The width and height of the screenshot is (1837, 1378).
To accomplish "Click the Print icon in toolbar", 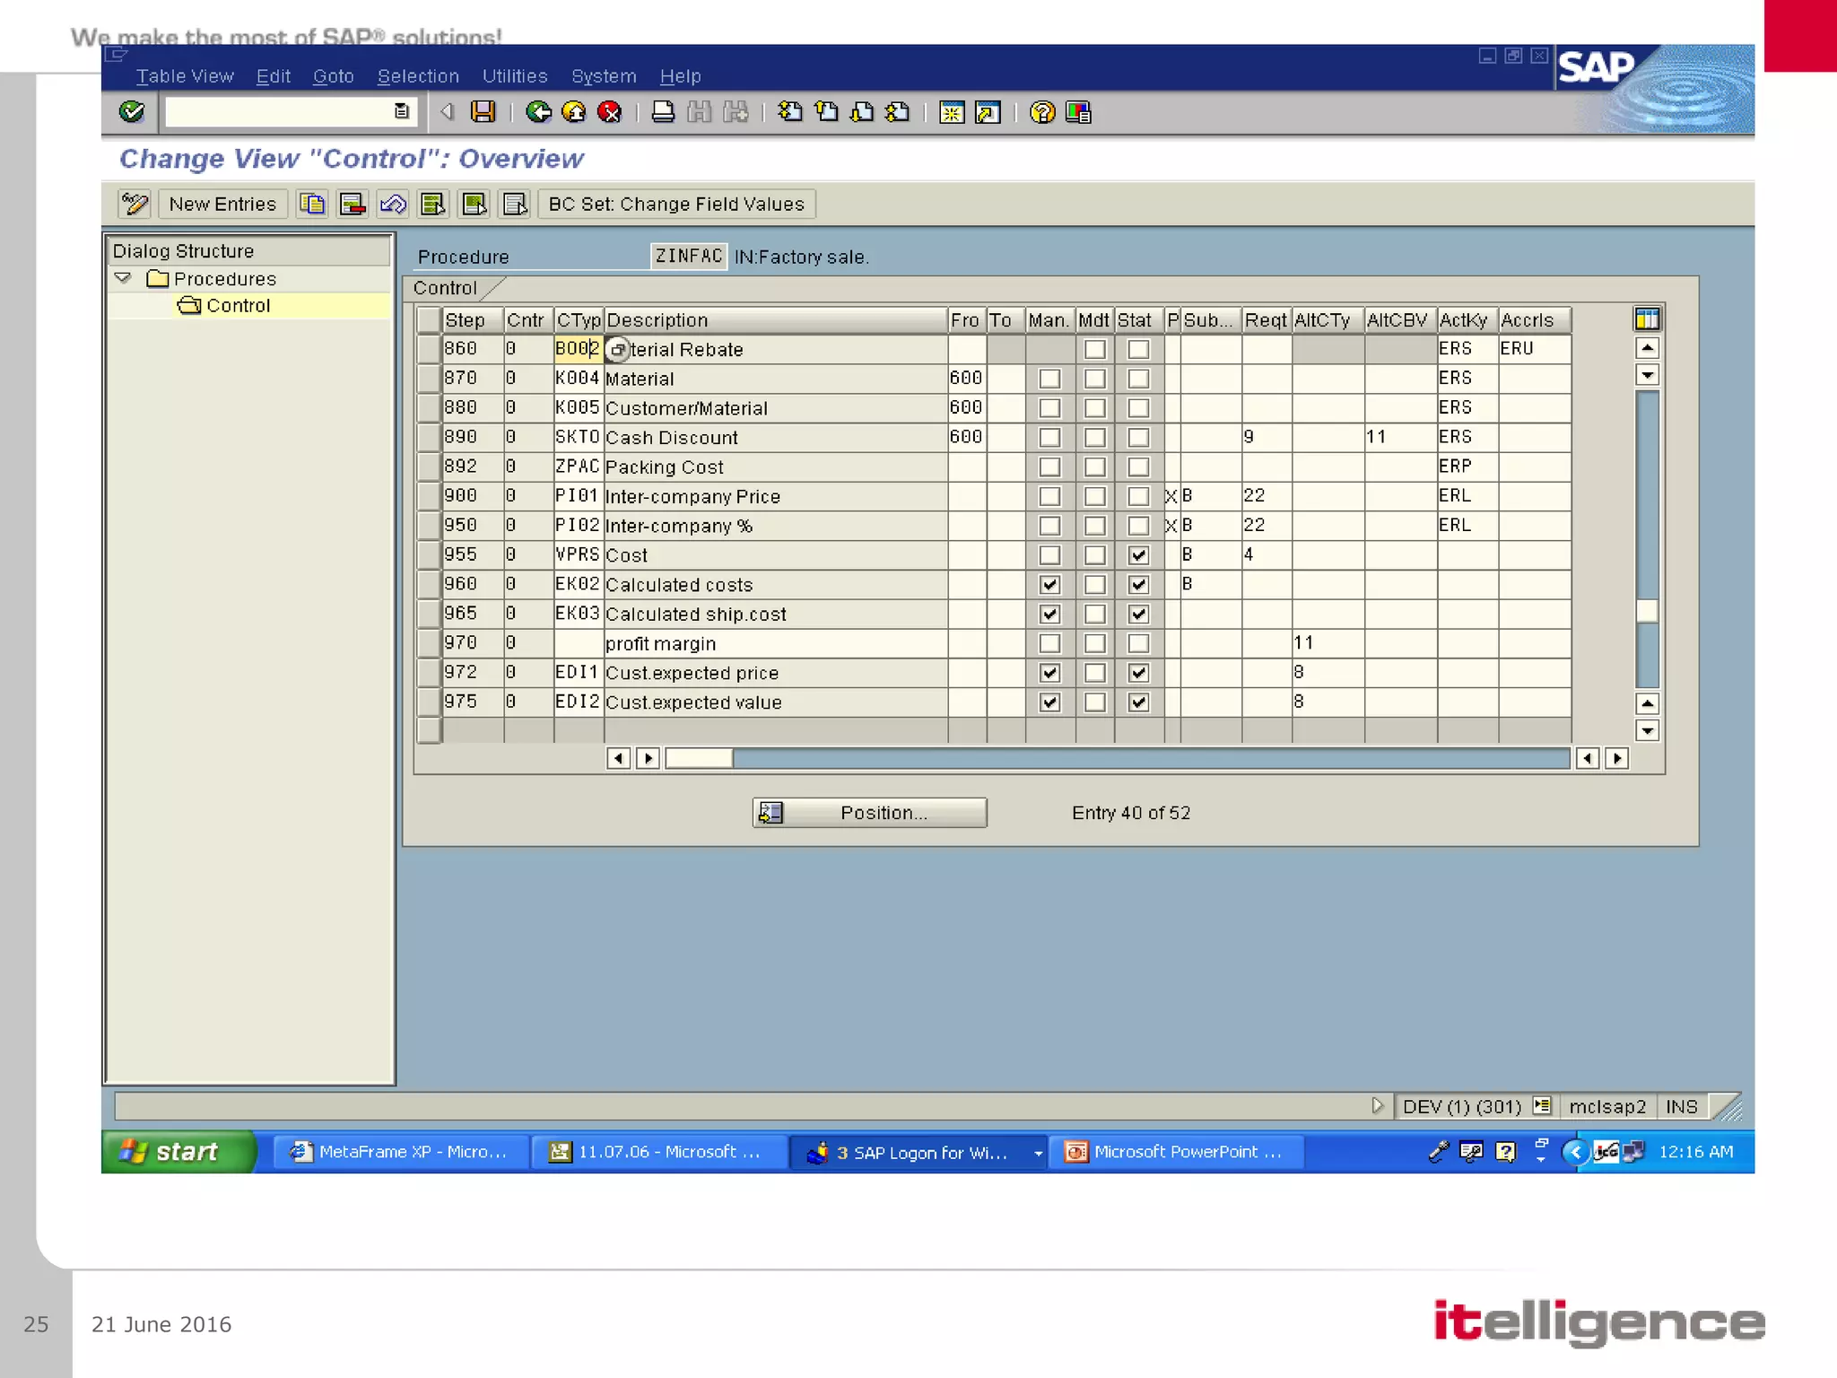I will coord(663,112).
